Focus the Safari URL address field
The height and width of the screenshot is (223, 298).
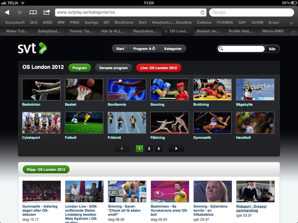[131, 12]
